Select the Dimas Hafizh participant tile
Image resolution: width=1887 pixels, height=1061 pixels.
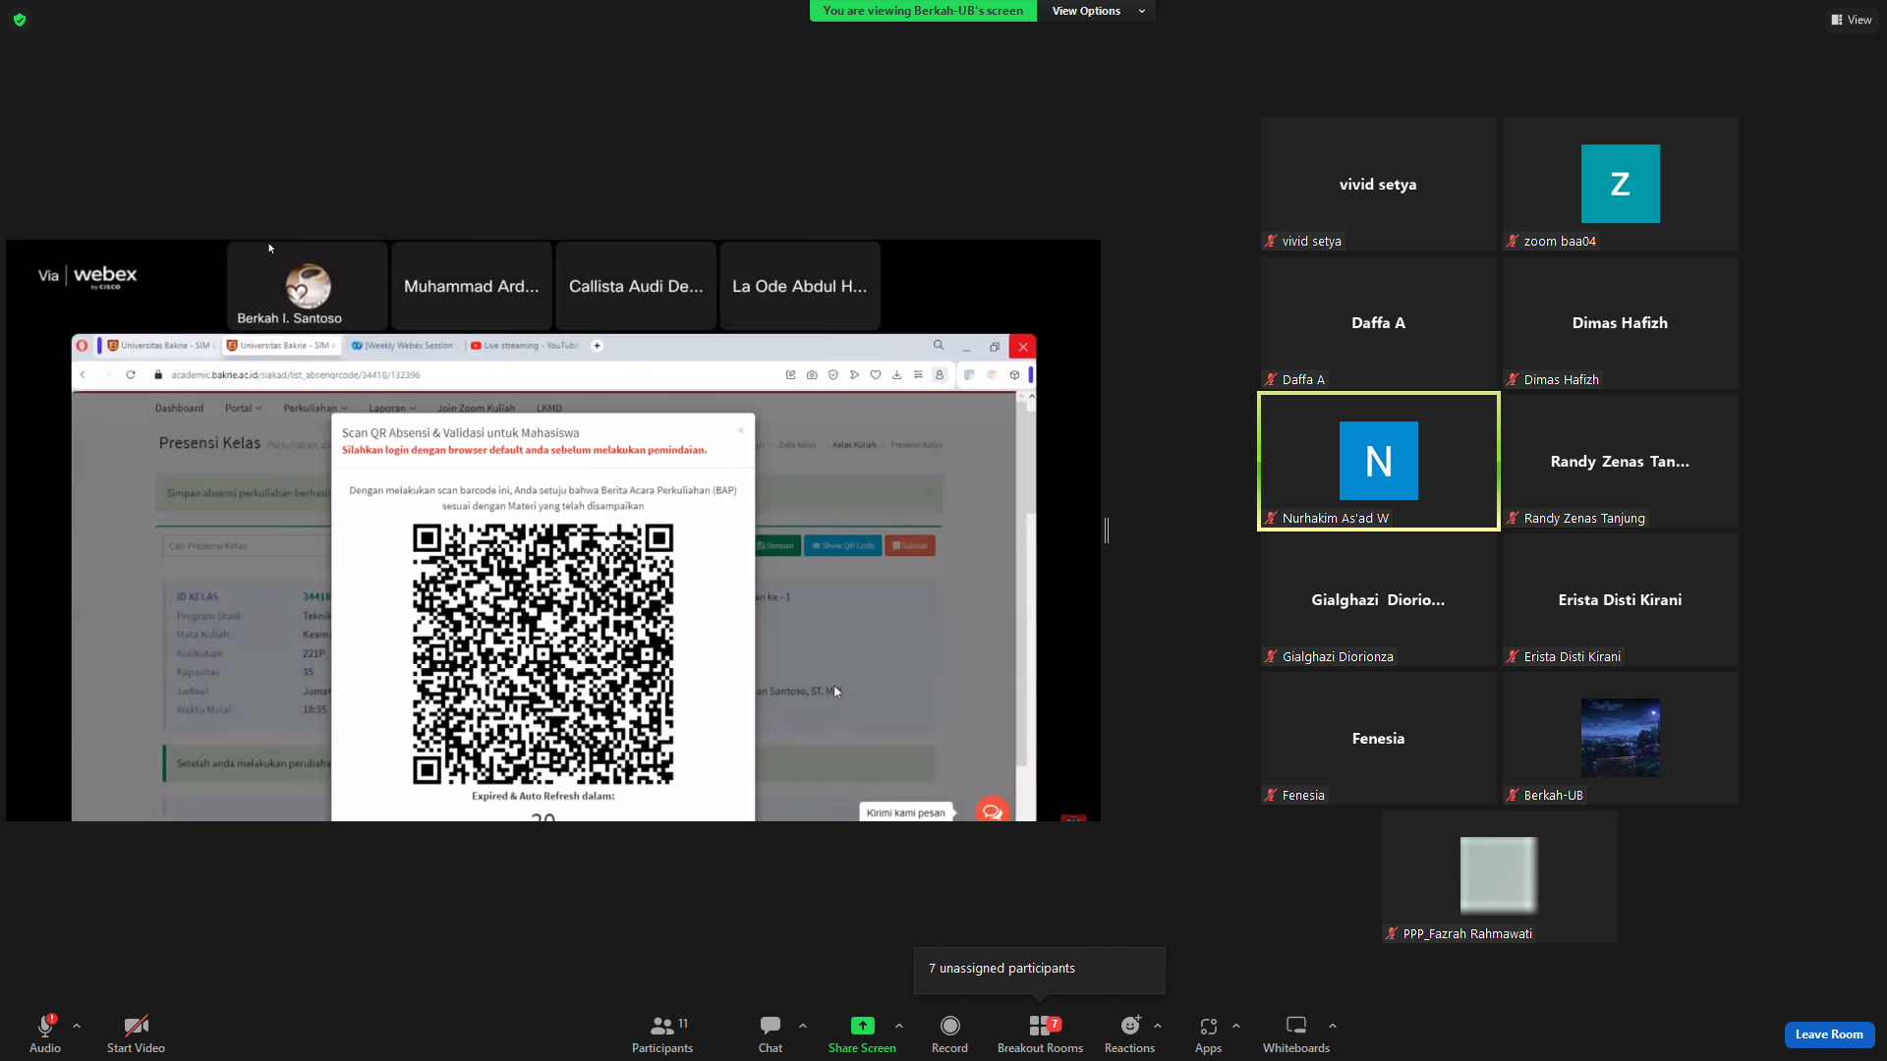pos(1621,323)
